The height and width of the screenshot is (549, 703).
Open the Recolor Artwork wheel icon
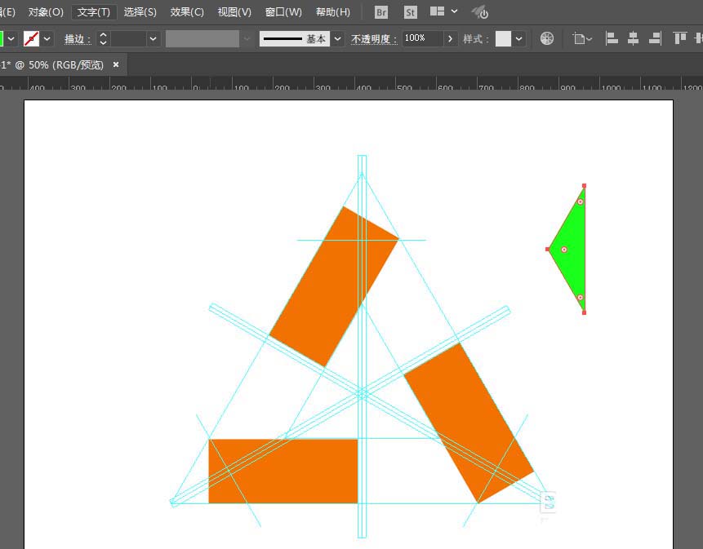[547, 38]
